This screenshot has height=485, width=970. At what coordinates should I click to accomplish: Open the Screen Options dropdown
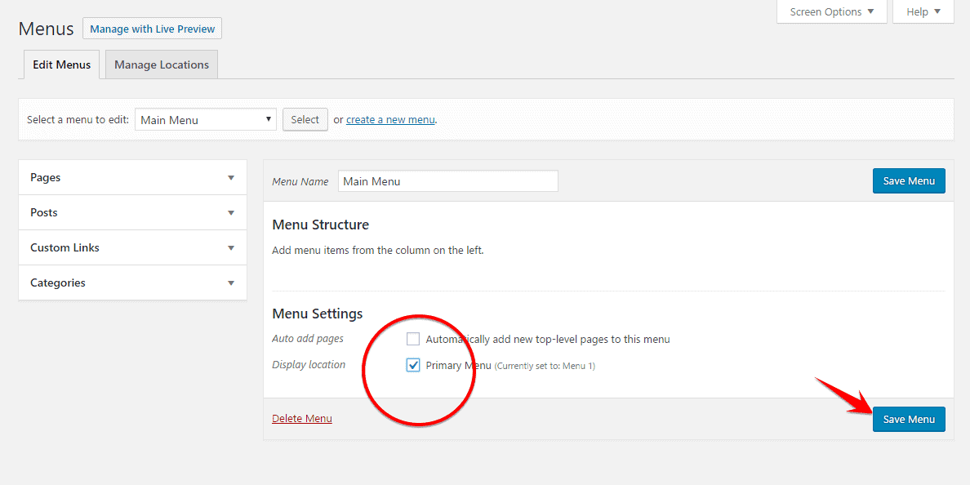pyautogui.click(x=831, y=11)
